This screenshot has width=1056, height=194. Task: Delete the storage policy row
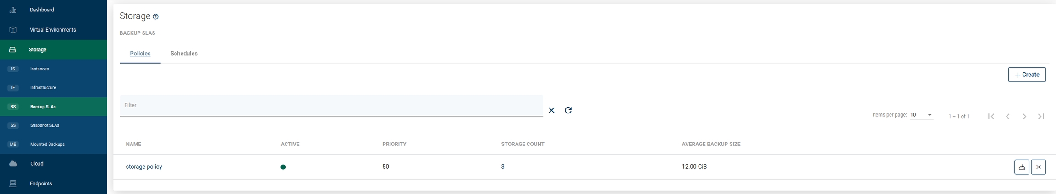[x=1038, y=167]
